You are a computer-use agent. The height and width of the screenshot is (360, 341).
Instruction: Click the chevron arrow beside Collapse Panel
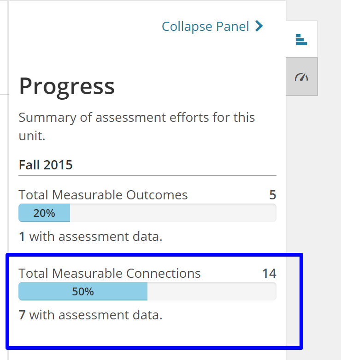click(x=259, y=26)
